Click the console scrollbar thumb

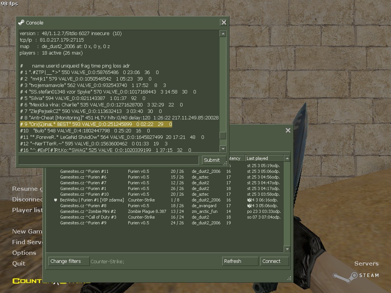coord(223,135)
